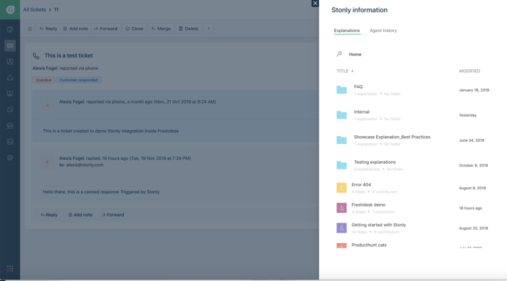
Task: Open Showcase Explanation_Best Practices title
Action: click(392, 137)
